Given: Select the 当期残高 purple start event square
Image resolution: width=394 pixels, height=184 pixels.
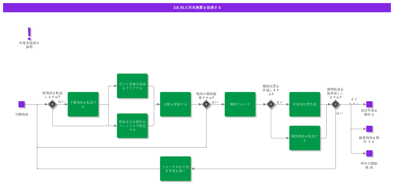Looking at the screenshot, I should (x=22, y=104).
